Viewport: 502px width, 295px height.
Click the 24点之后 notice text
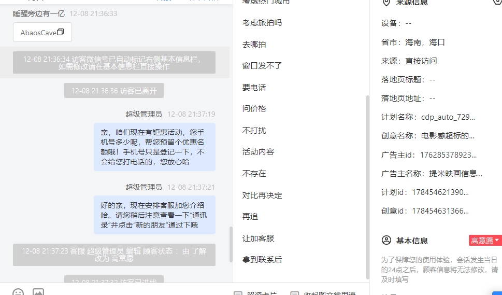[439, 270]
